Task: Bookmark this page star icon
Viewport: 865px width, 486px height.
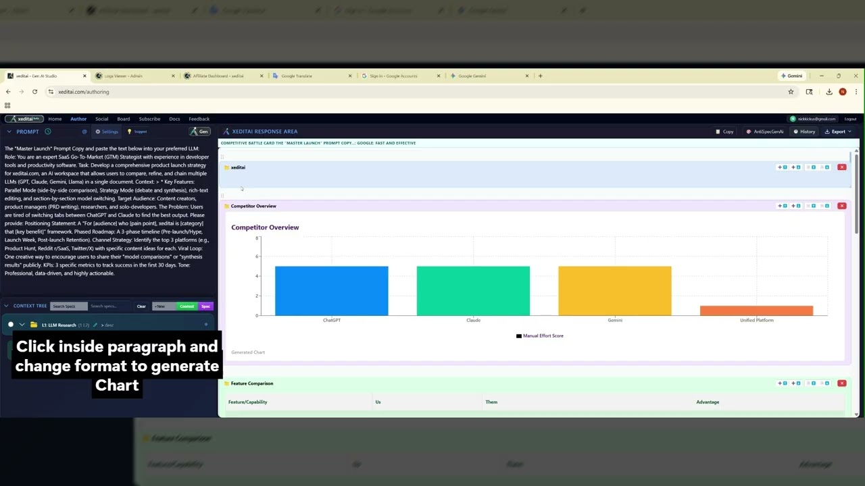Action: (x=791, y=92)
